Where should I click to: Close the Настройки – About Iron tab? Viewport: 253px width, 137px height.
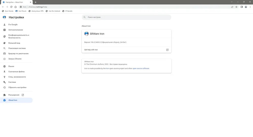click(x=31, y=2)
